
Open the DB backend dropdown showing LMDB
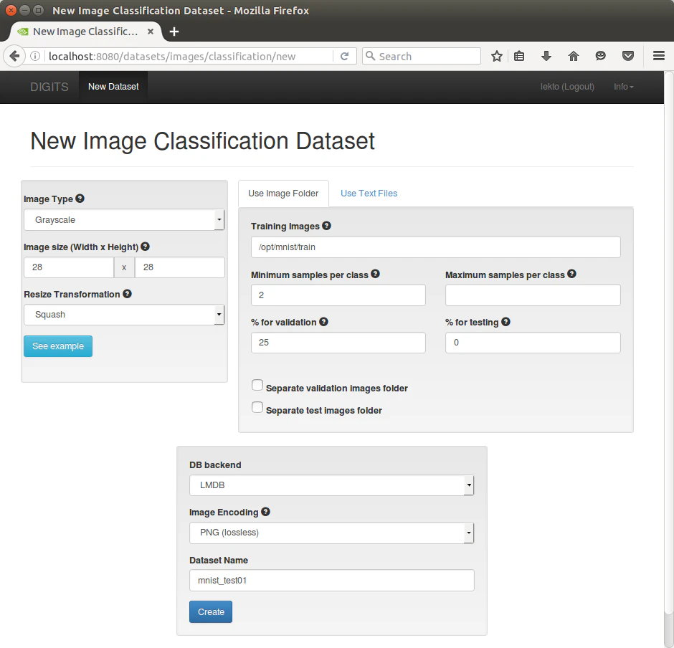click(331, 485)
